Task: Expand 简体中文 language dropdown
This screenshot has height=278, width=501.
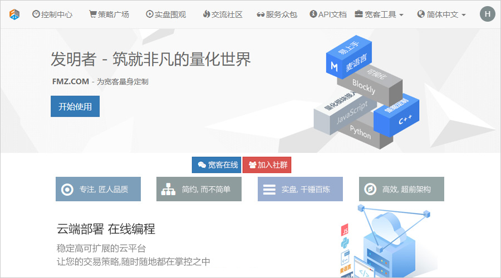Action: pyautogui.click(x=441, y=14)
